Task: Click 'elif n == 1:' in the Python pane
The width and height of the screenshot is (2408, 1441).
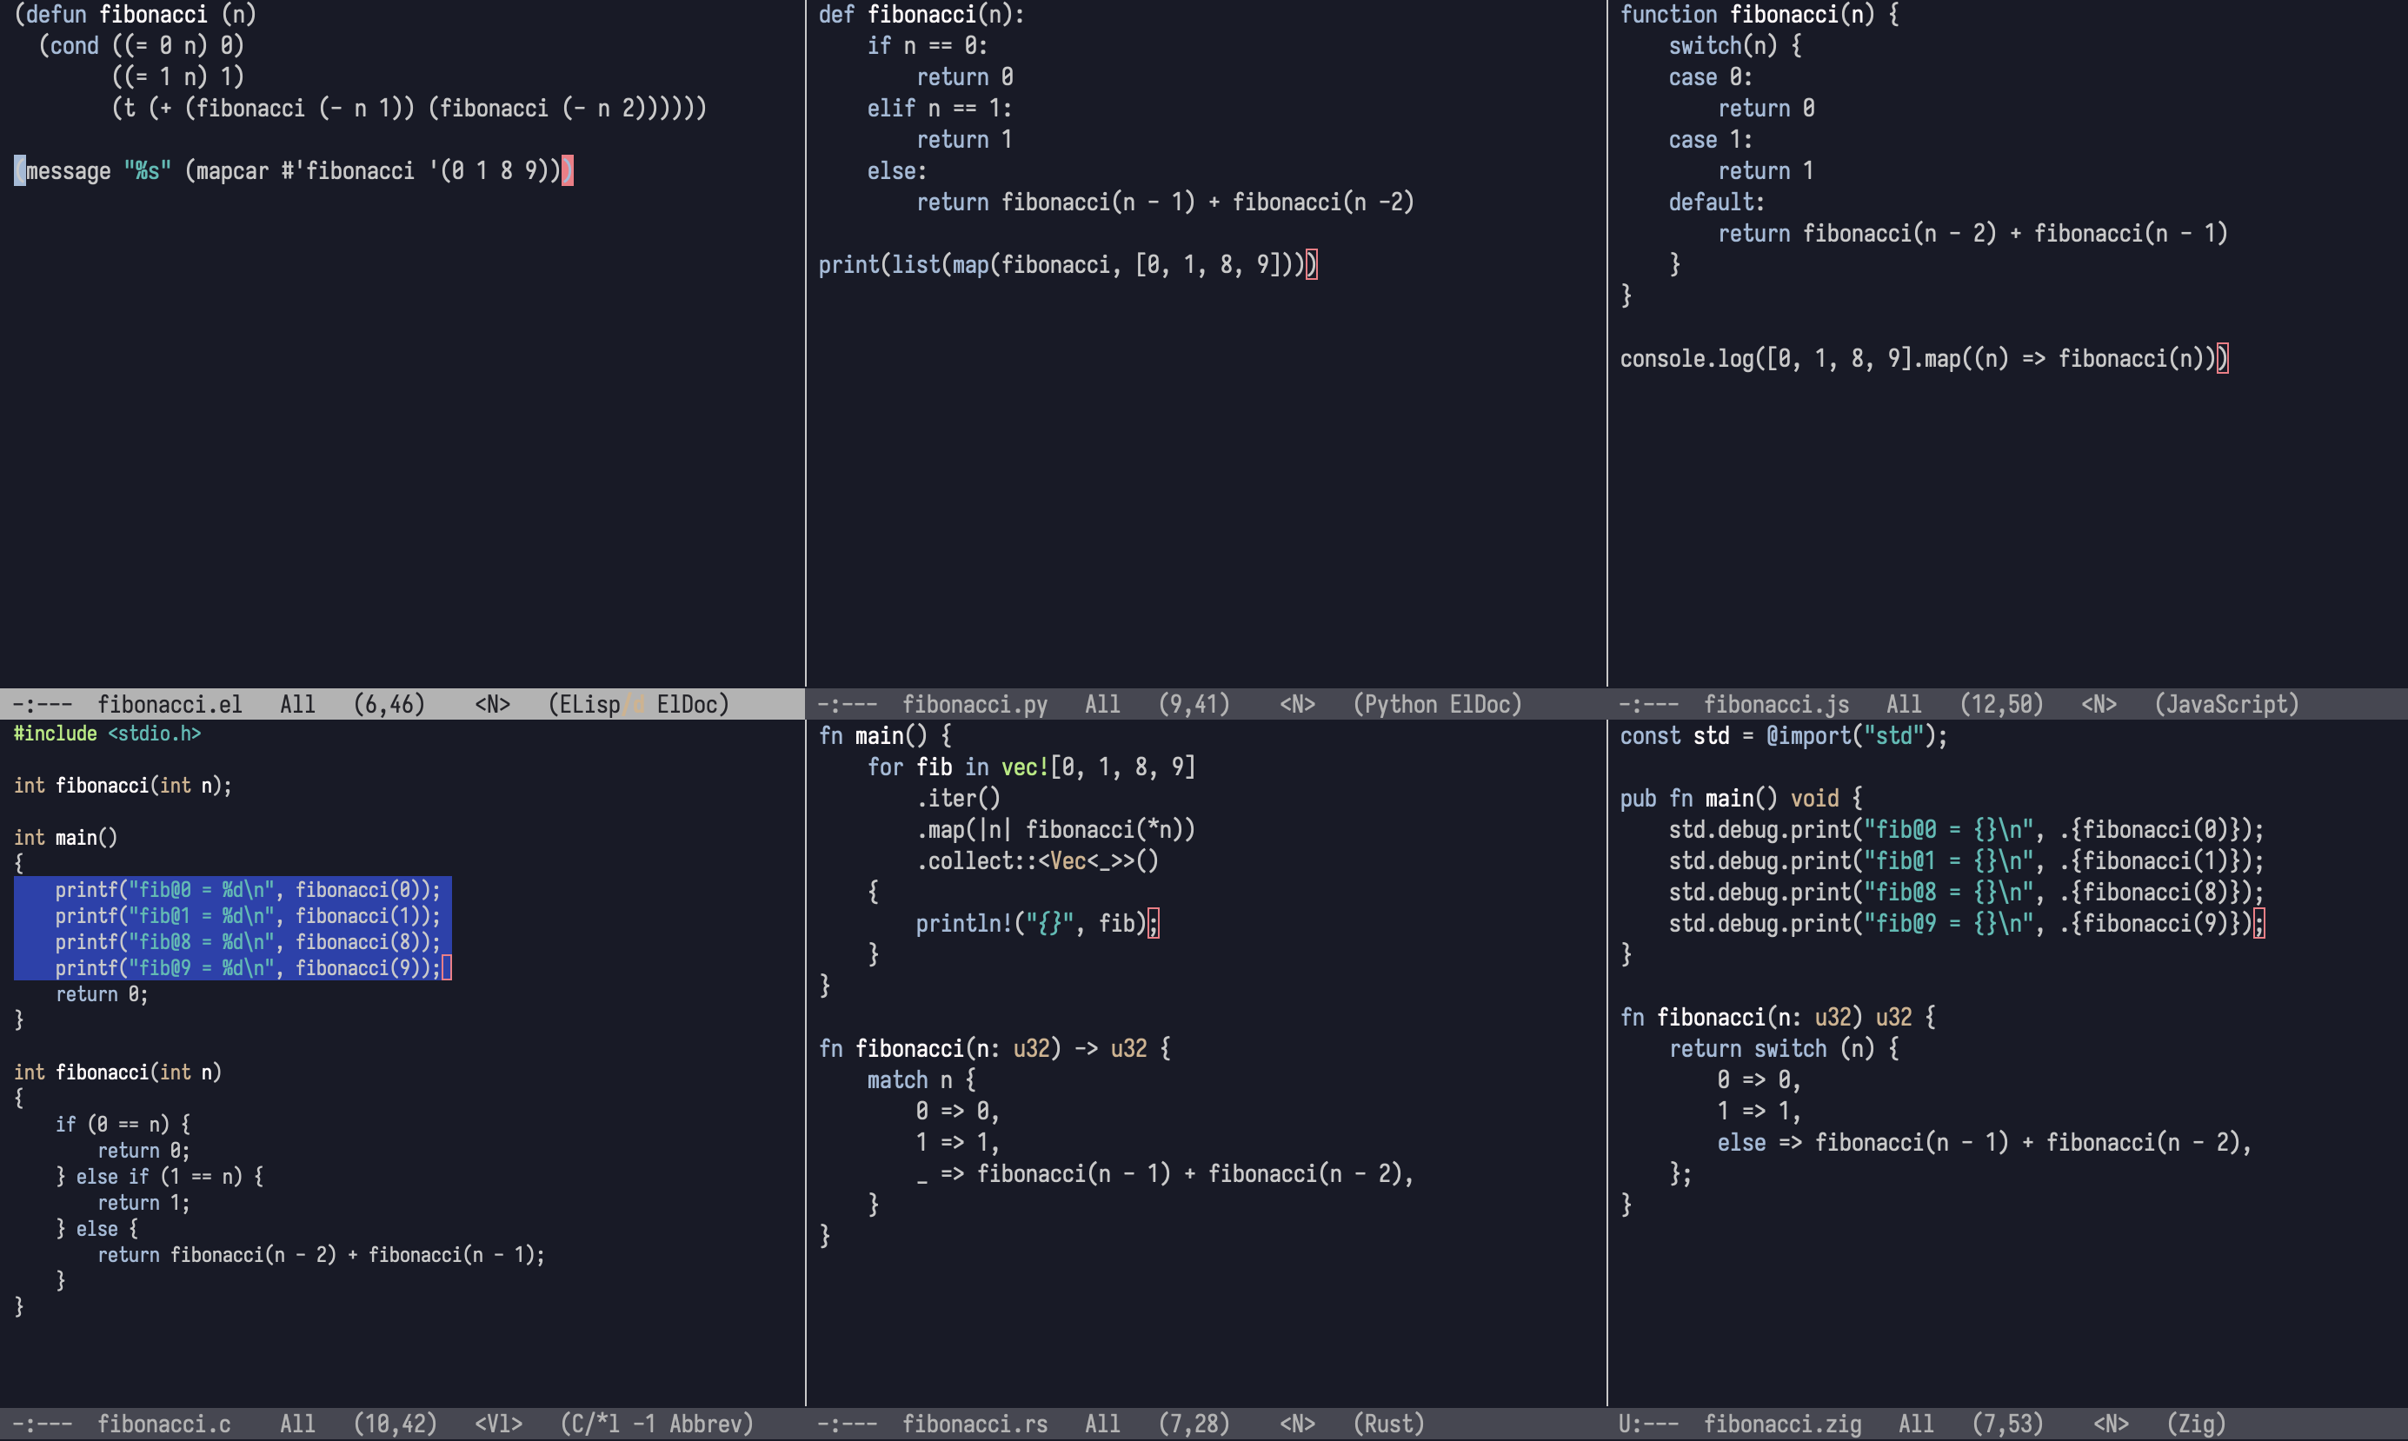Action: click(939, 108)
